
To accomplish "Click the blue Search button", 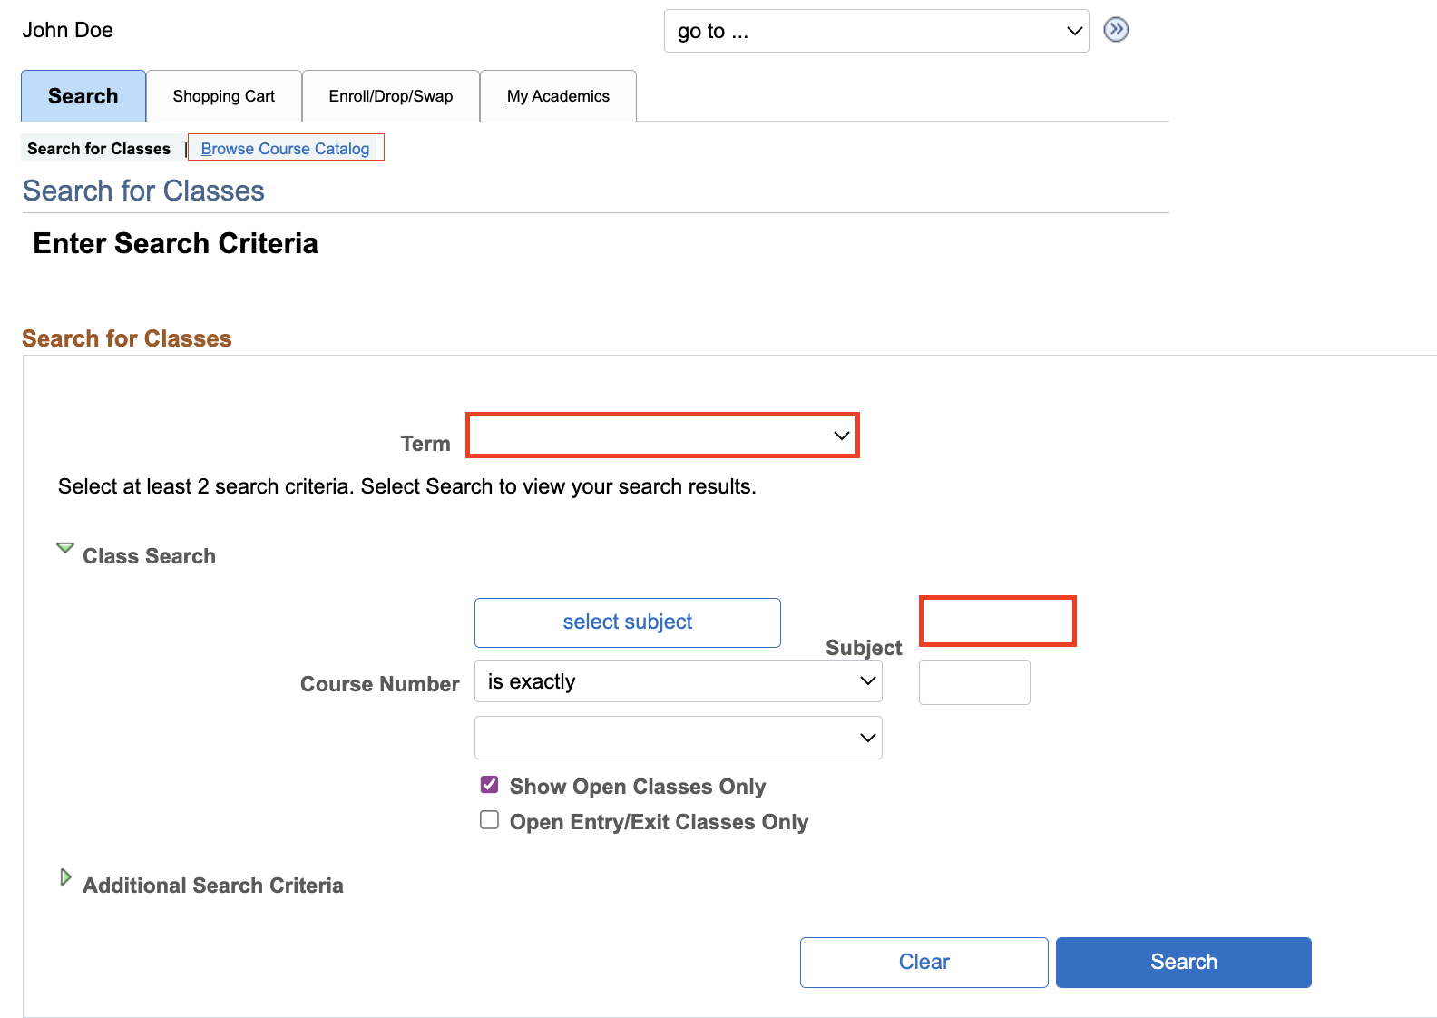I will tap(1183, 962).
